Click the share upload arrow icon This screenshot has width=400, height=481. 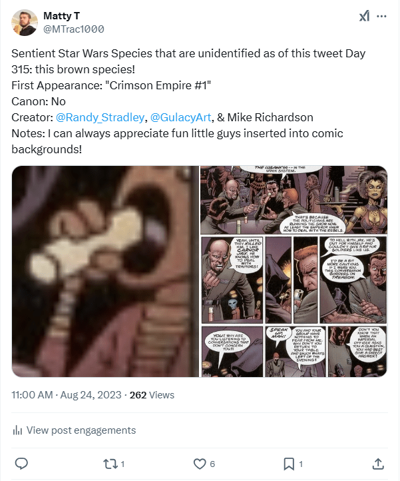[377, 464]
